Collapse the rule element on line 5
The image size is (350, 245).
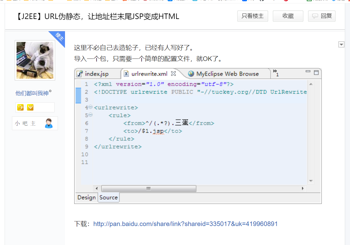90,115
